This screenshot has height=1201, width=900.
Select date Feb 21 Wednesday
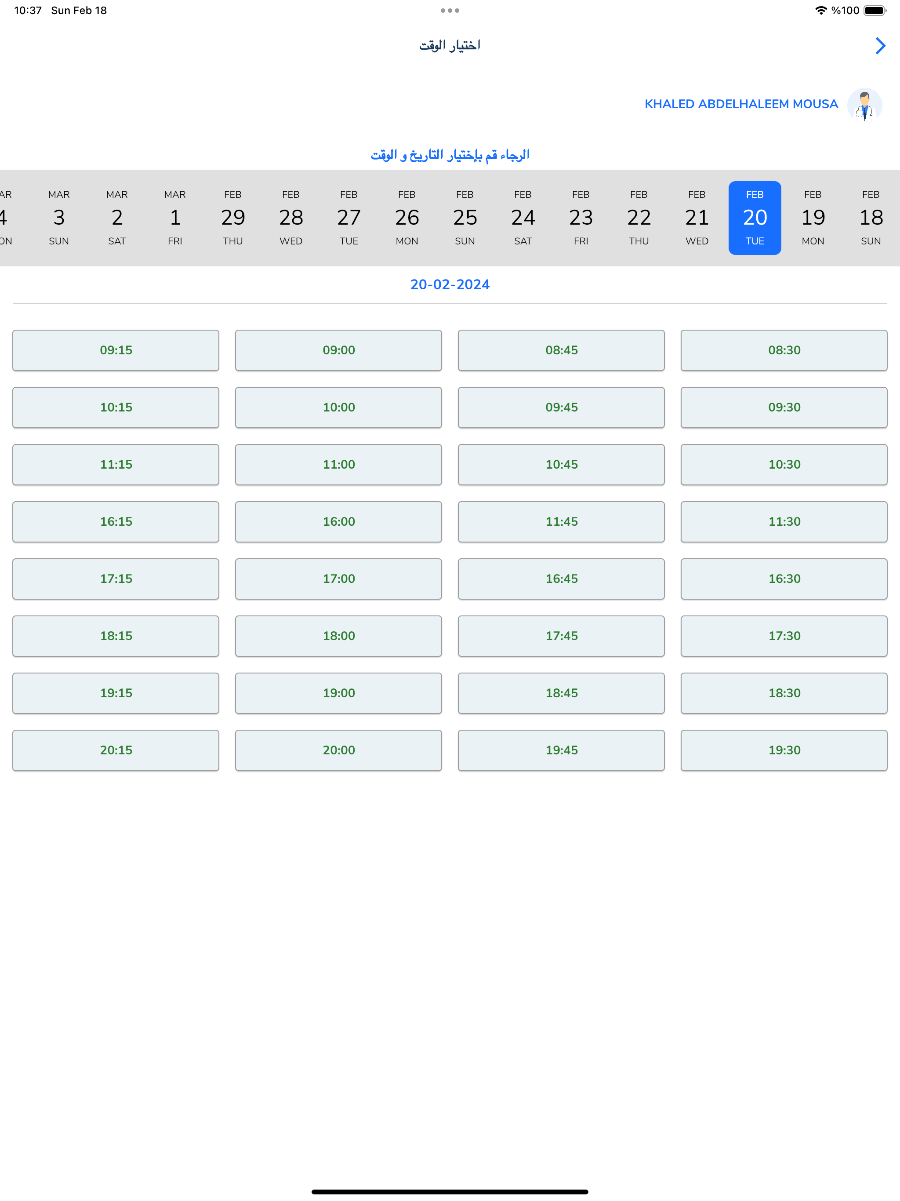coord(697,218)
